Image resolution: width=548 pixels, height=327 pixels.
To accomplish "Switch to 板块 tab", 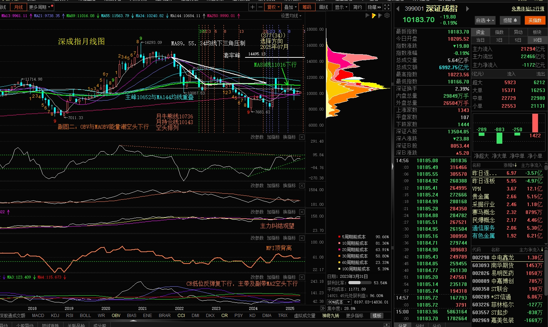I will 537,32.
